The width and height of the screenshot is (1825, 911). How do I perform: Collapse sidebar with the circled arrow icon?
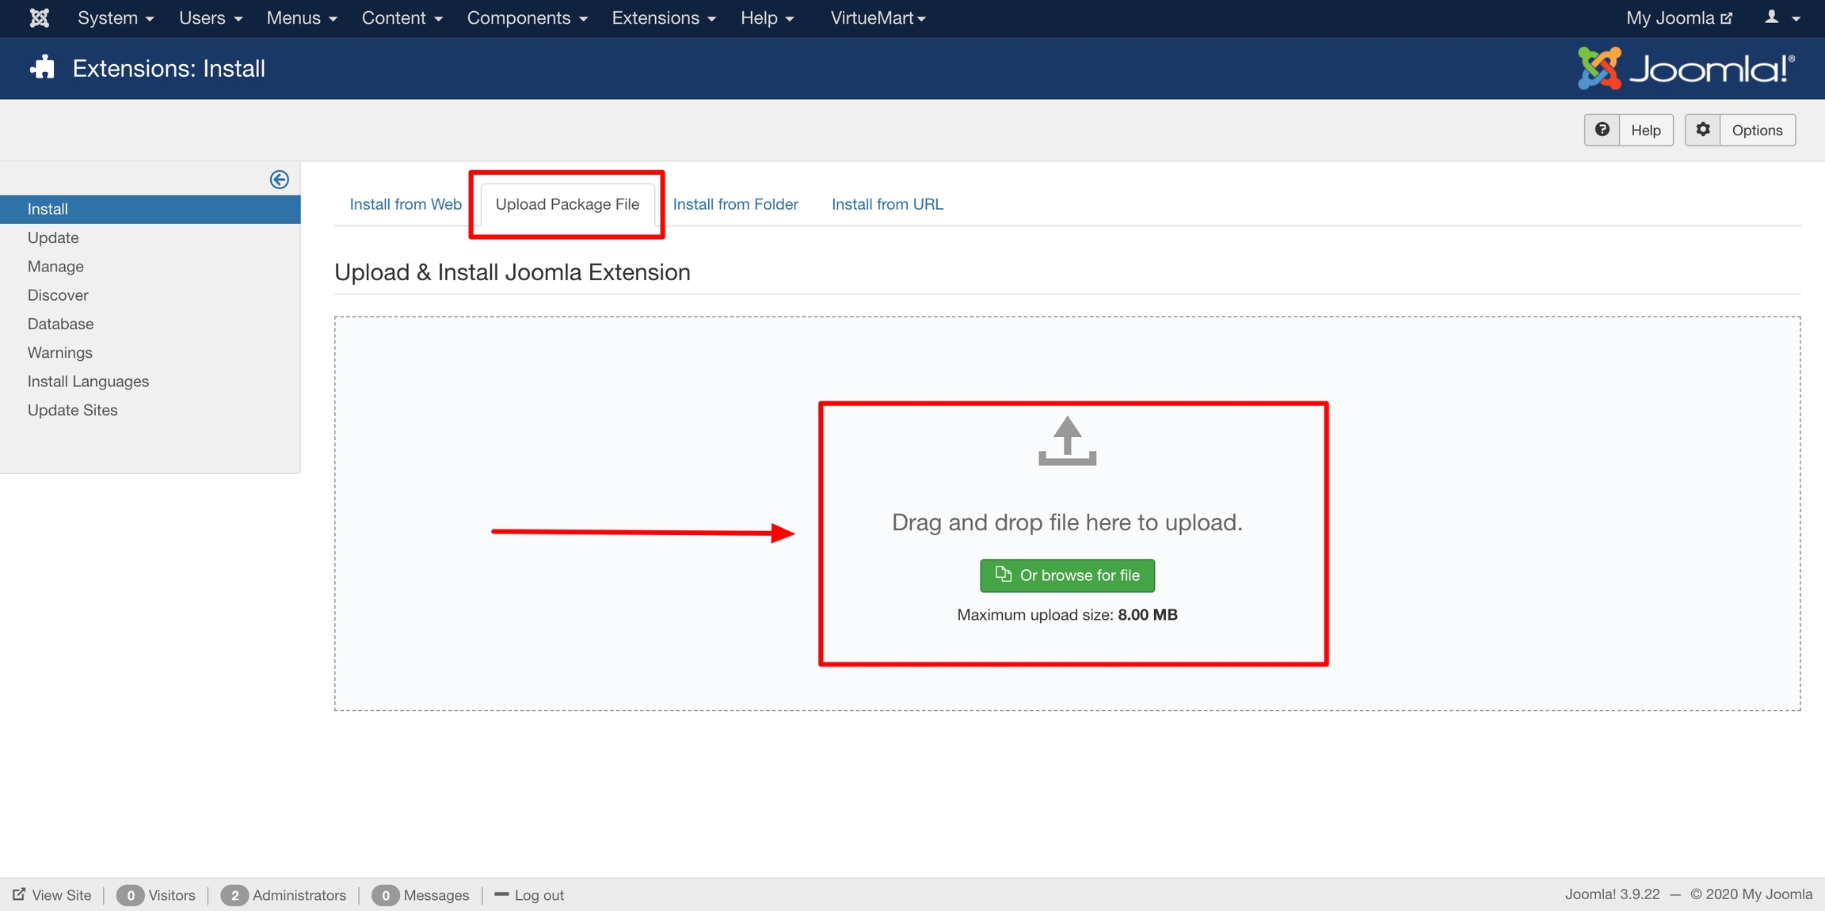pos(279,180)
